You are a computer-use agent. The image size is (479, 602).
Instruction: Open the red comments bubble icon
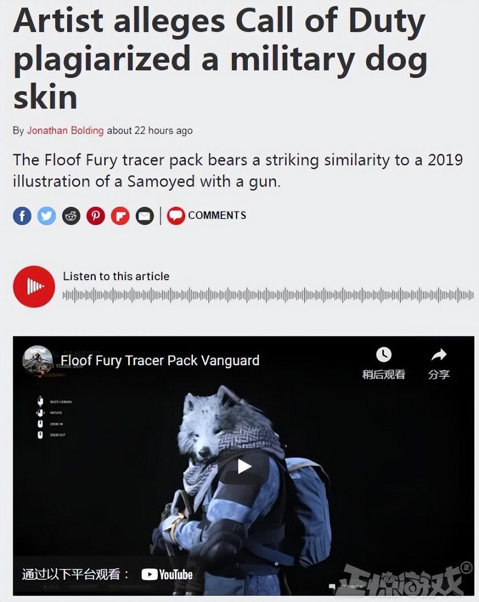click(x=176, y=216)
